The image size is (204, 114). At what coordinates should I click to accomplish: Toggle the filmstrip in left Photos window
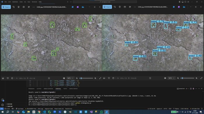pyautogui.click(x=3, y=78)
